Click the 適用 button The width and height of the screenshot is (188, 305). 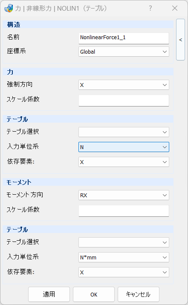tap(49, 294)
